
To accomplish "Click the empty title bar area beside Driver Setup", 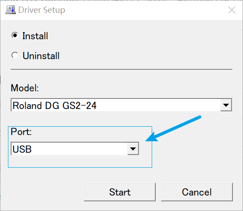I will (x=146, y=10).
